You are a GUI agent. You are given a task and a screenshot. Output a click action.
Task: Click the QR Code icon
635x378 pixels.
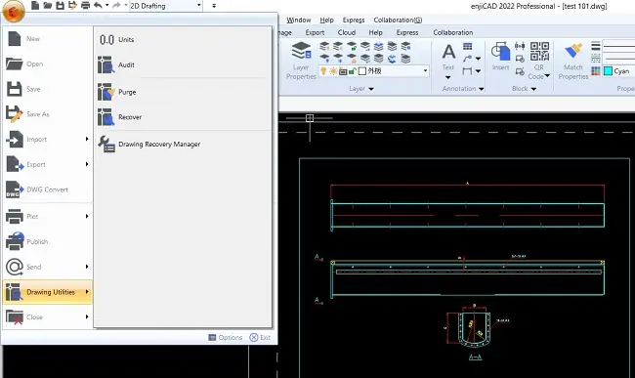pyautogui.click(x=539, y=52)
